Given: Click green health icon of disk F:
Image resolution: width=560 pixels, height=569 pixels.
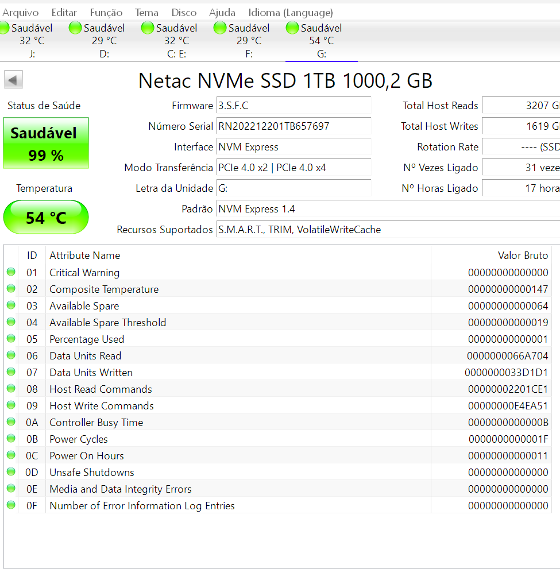Looking at the screenshot, I should pyautogui.click(x=219, y=28).
